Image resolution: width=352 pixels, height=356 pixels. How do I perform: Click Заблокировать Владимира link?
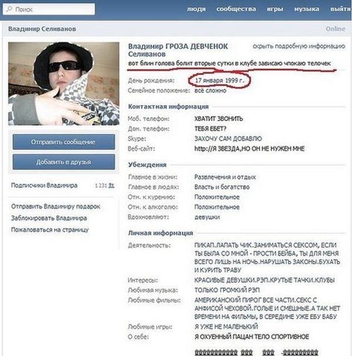tap(49, 218)
